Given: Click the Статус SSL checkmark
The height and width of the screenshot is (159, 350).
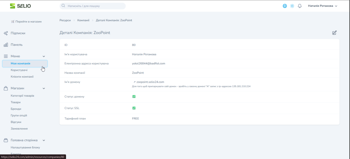Looking at the screenshot, I should pyautogui.click(x=134, y=108).
